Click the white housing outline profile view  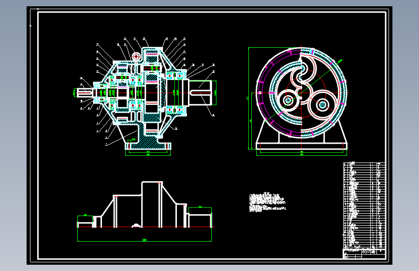pyautogui.click(x=144, y=204)
